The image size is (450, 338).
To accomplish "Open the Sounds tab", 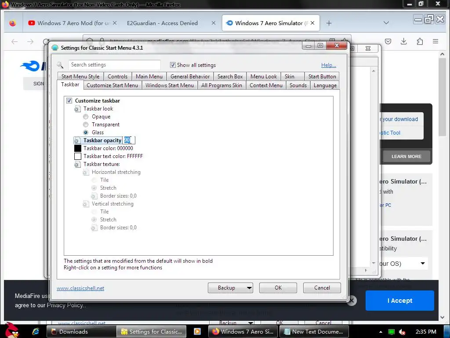I will pyautogui.click(x=298, y=85).
